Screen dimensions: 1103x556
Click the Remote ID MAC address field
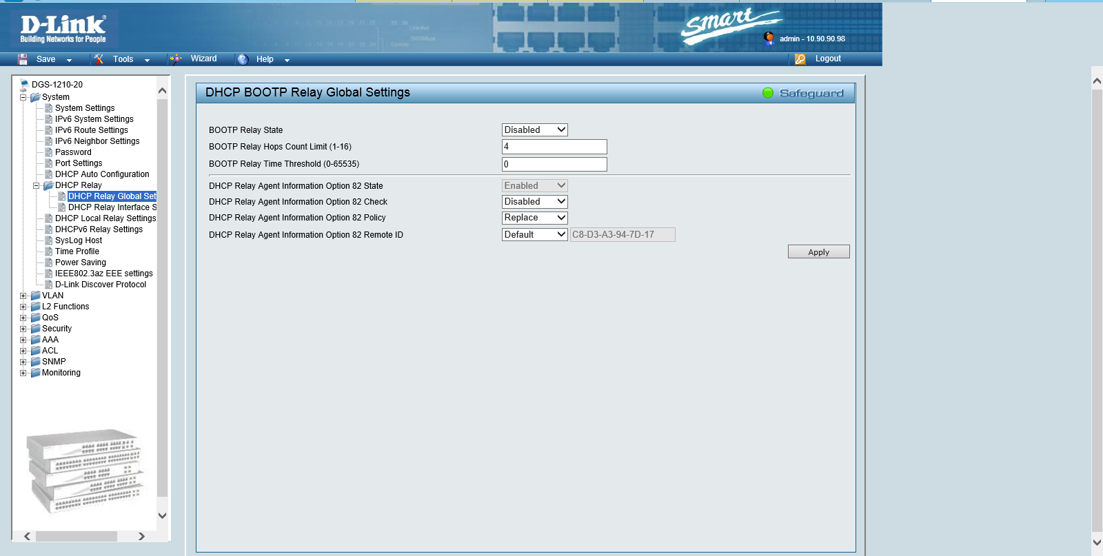[x=623, y=234]
